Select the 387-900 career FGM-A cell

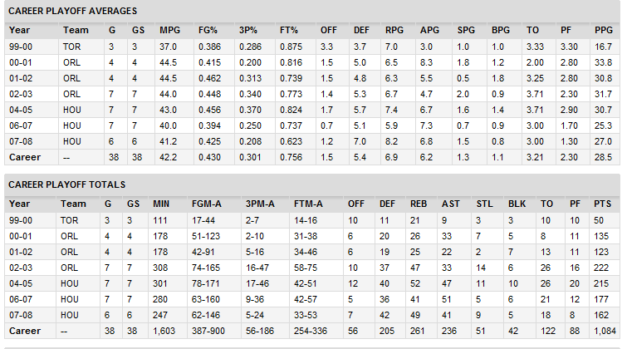208,332
